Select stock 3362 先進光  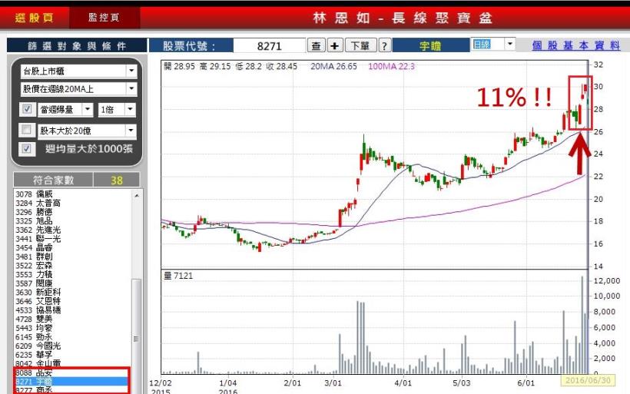38,230
